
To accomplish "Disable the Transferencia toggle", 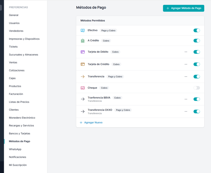I will tap(197, 77).
